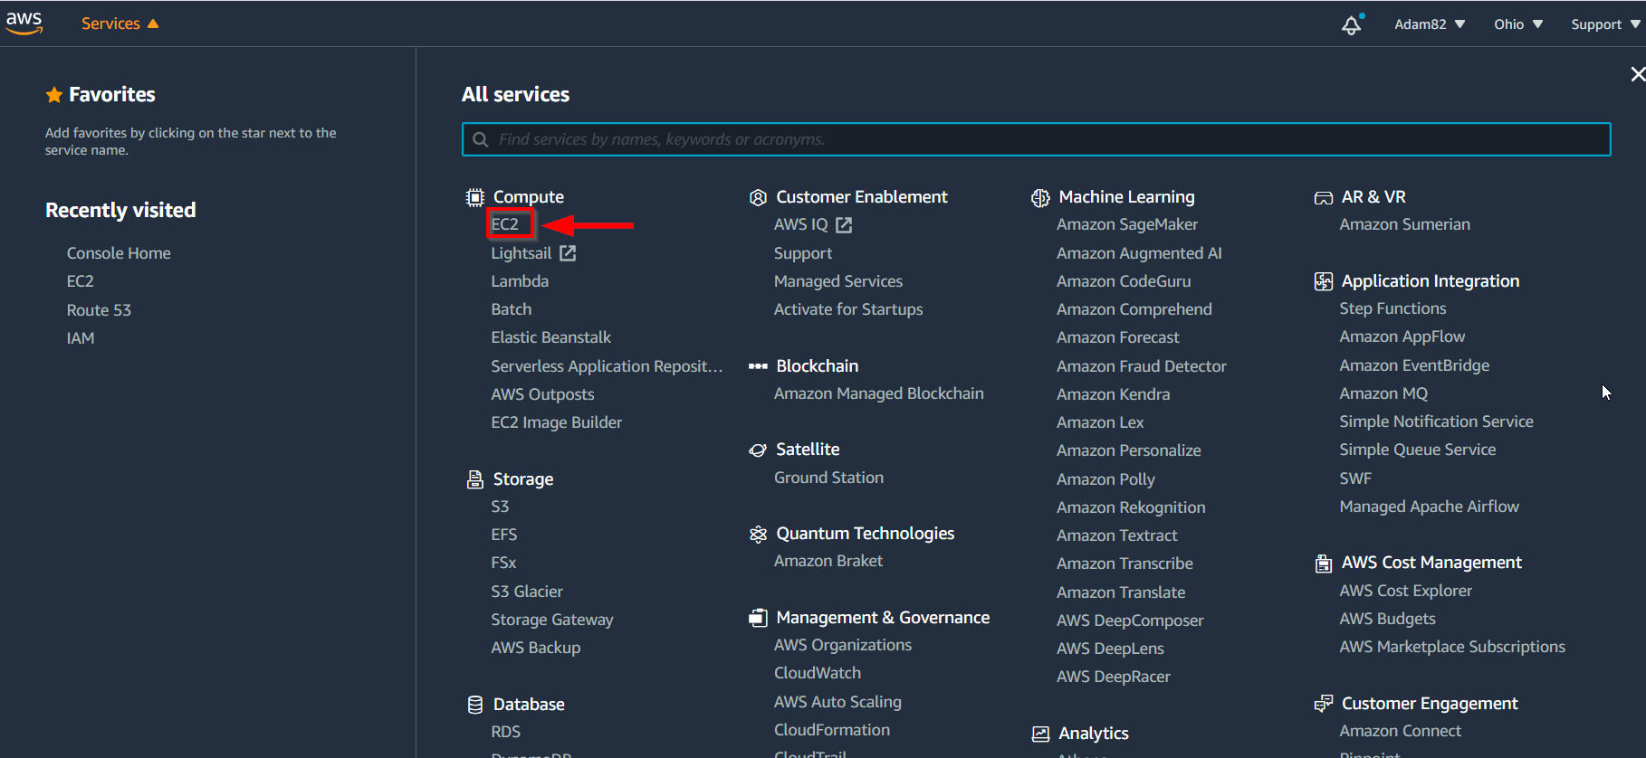Click the Application Integration category icon

click(x=1324, y=281)
